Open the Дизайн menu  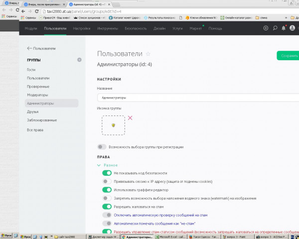159,28
